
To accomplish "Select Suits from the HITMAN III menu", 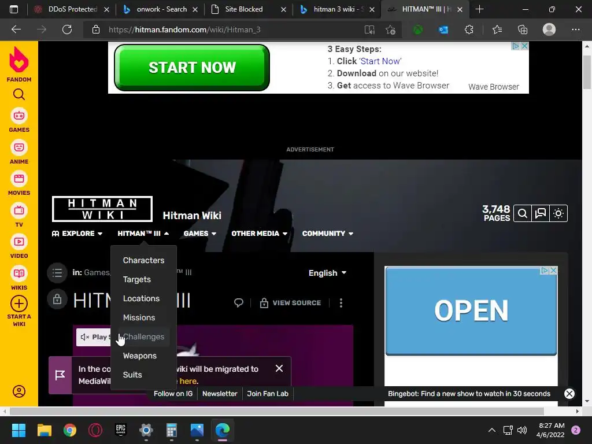I will coord(143,375).
